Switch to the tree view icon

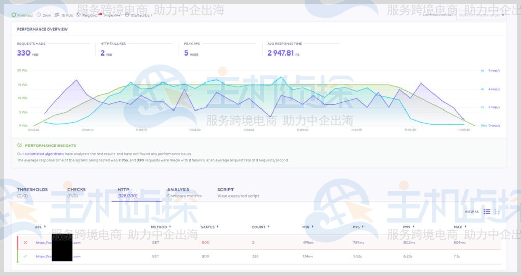pos(497,212)
